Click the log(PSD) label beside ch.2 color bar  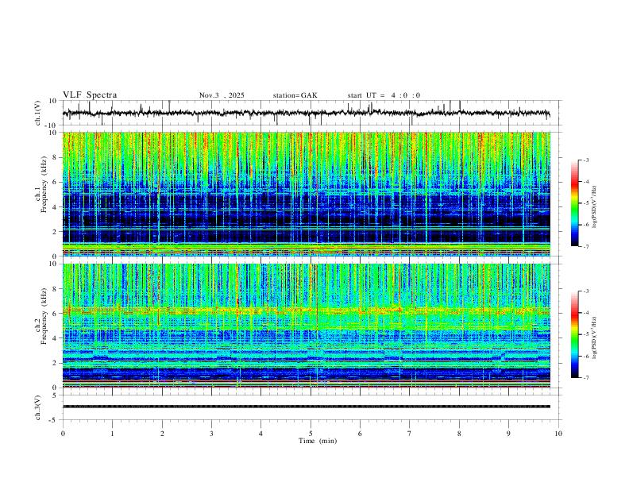594,337
